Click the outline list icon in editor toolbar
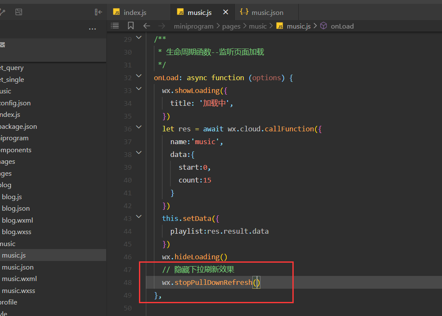Viewport: 442px width, 316px height. pos(115,26)
